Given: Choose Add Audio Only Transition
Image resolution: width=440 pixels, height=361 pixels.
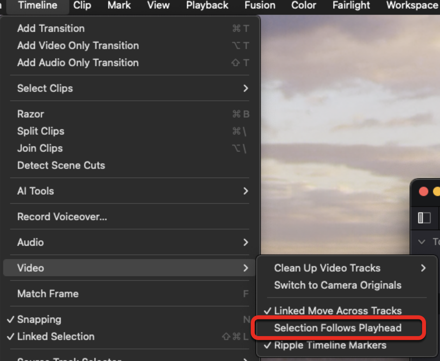Looking at the screenshot, I should click(129, 63).
